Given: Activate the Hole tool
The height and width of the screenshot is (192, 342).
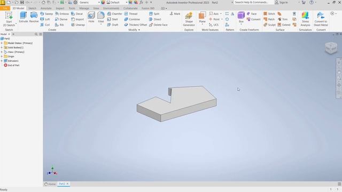Looking at the screenshot, I should click(91, 18).
